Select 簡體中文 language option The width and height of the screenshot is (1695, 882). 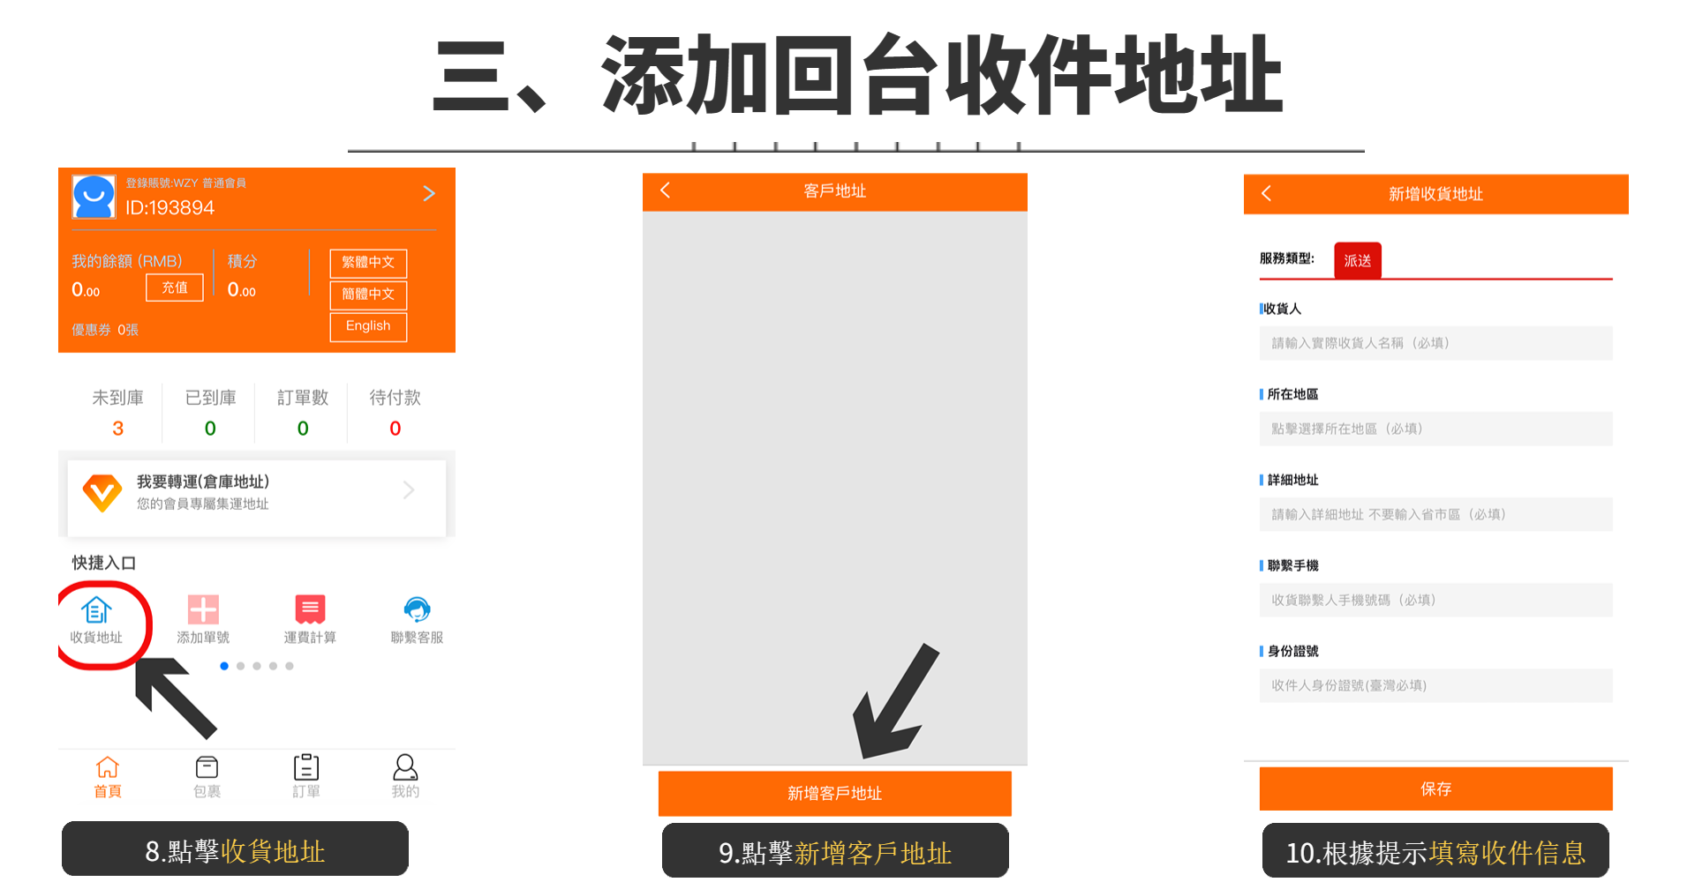(368, 295)
